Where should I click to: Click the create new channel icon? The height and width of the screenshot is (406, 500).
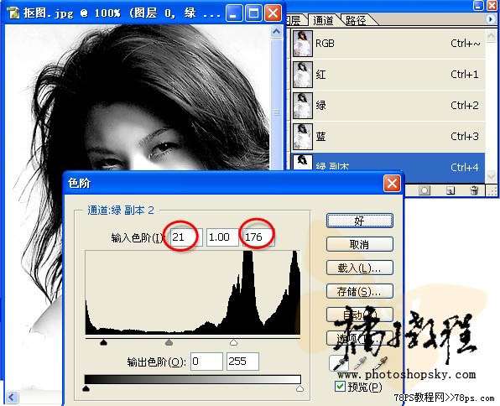pos(451,190)
